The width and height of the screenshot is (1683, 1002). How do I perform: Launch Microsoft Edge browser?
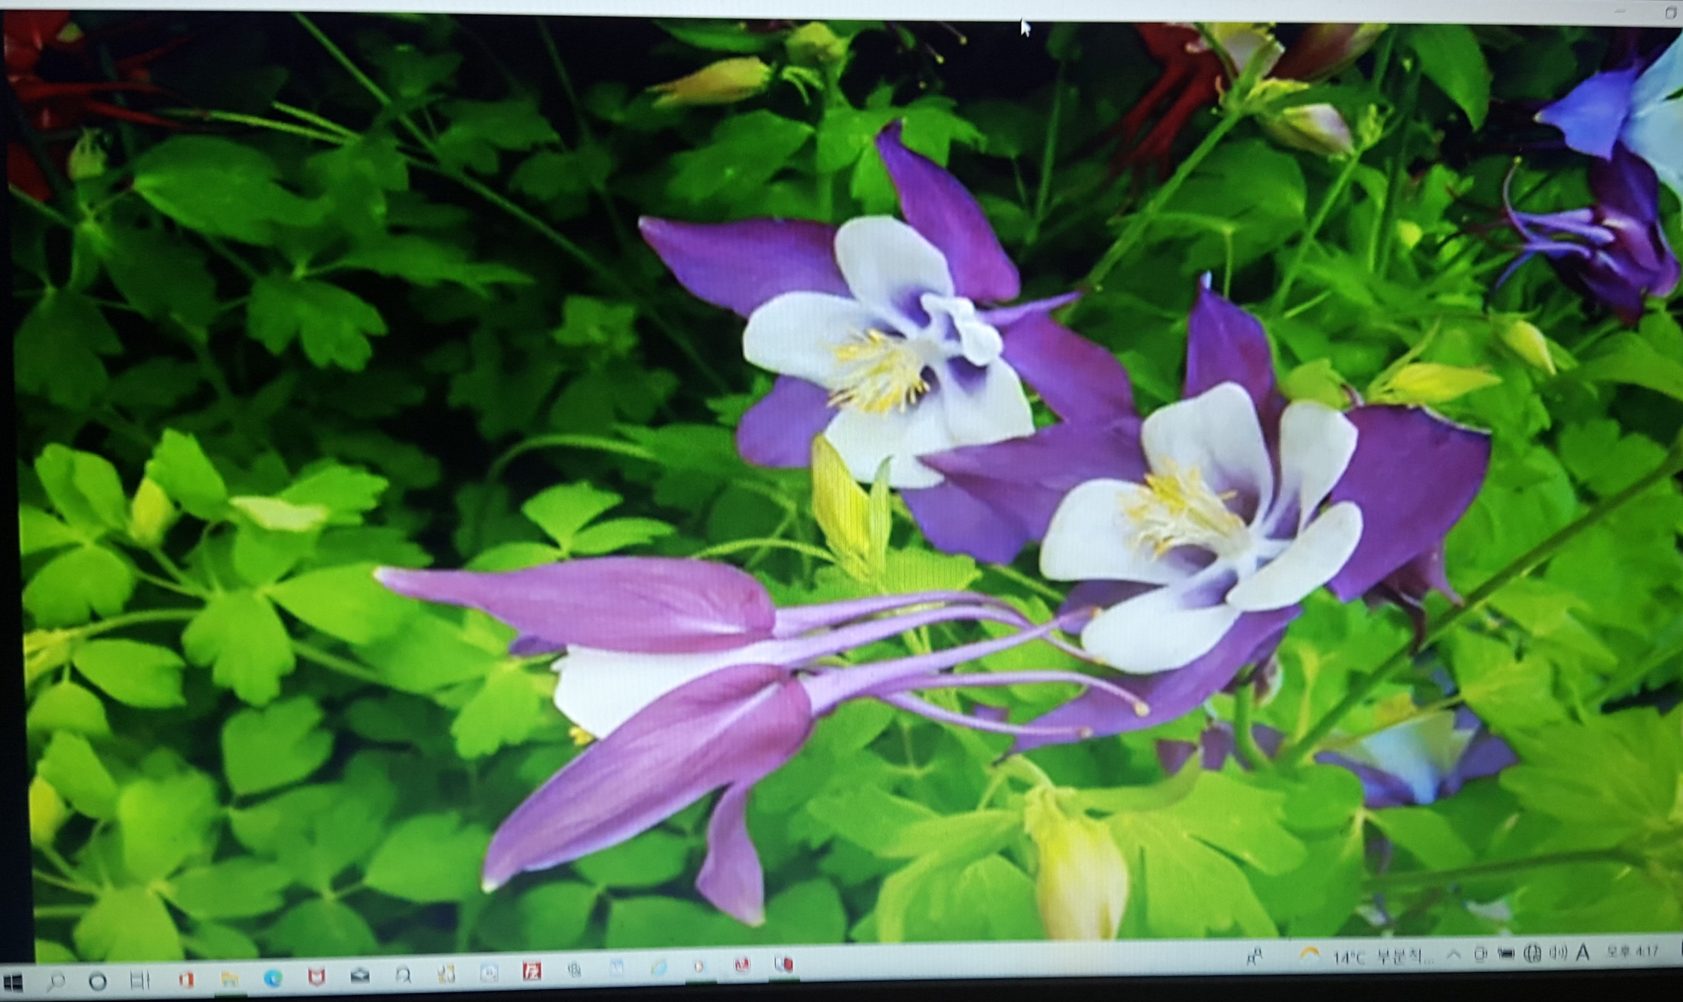coord(273,977)
